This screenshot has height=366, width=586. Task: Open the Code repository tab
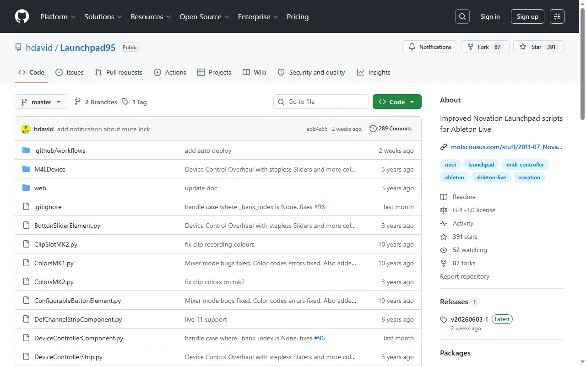click(31, 72)
